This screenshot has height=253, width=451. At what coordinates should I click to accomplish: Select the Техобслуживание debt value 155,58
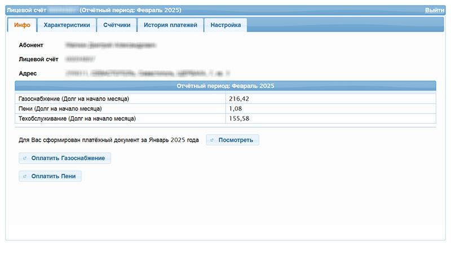pos(239,119)
